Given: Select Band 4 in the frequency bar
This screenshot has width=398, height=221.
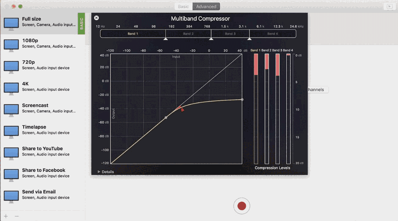Looking at the screenshot, I should (x=273, y=34).
